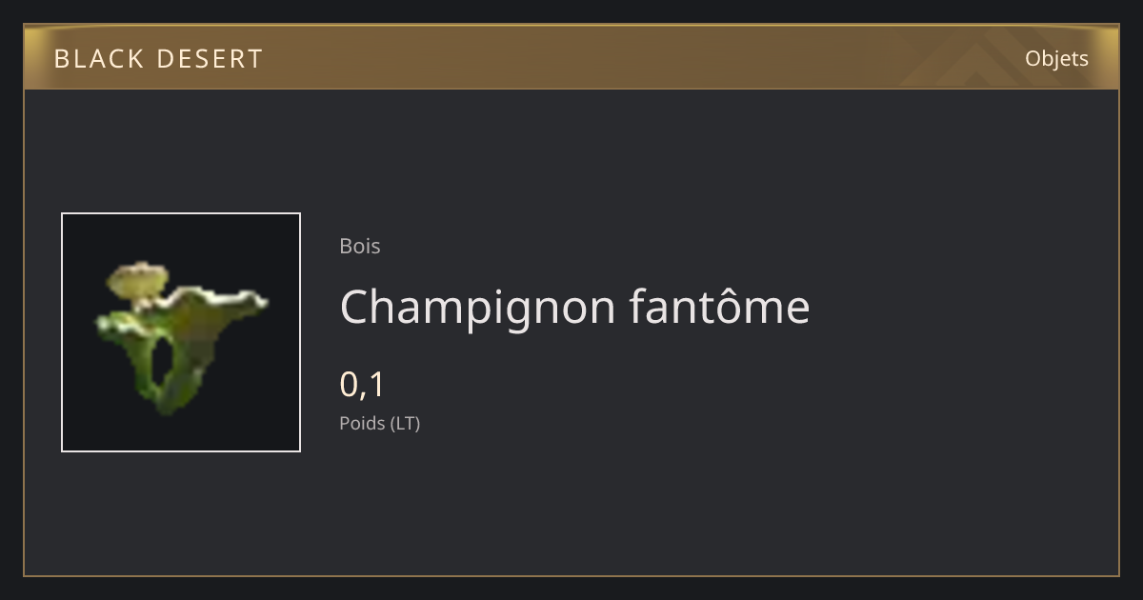Click the word BLACK in header

[98, 59]
